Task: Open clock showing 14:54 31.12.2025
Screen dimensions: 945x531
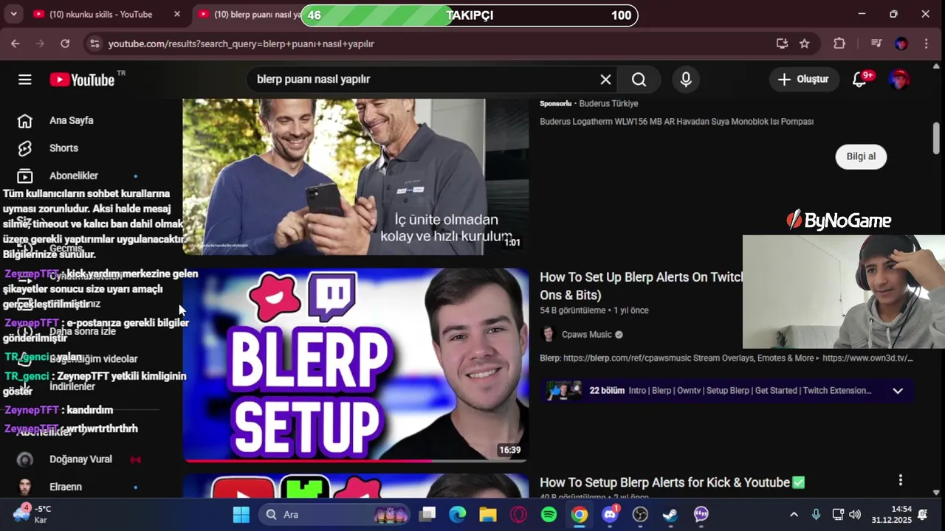Action: [x=891, y=514]
